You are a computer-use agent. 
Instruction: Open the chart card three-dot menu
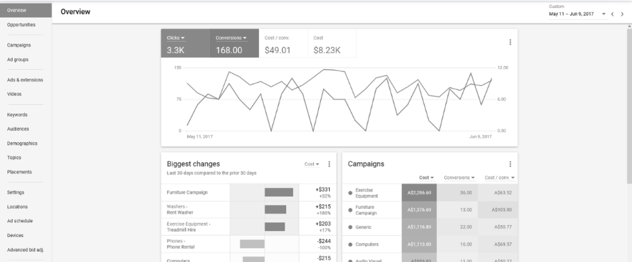click(510, 42)
